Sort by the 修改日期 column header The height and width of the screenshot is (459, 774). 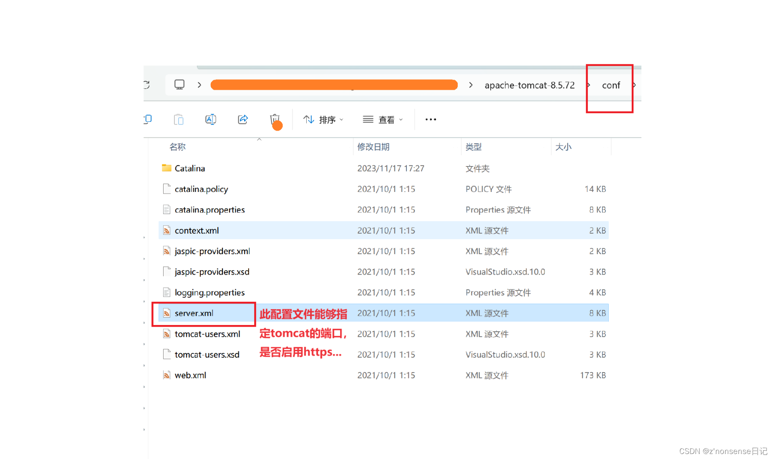point(373,147)
